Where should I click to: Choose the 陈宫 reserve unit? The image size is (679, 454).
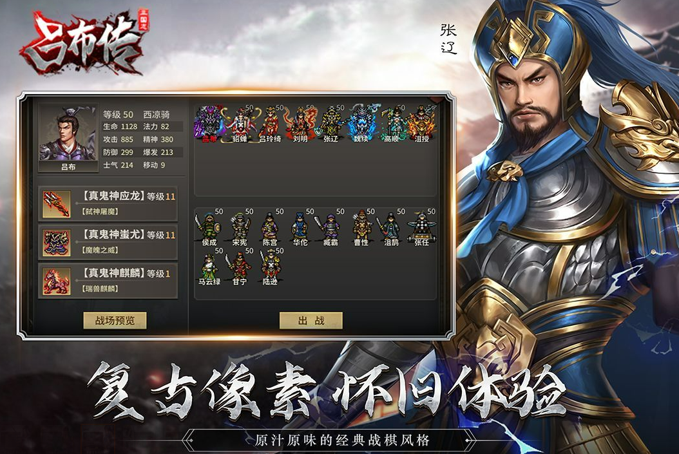(x=270, y=228)
